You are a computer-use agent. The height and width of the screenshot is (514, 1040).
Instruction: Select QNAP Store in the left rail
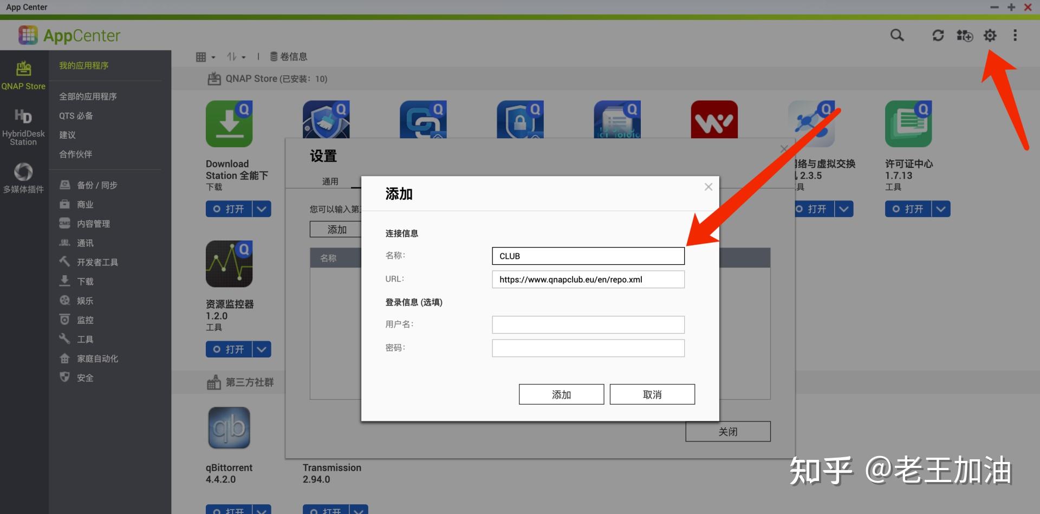click(x=23, y=75)
